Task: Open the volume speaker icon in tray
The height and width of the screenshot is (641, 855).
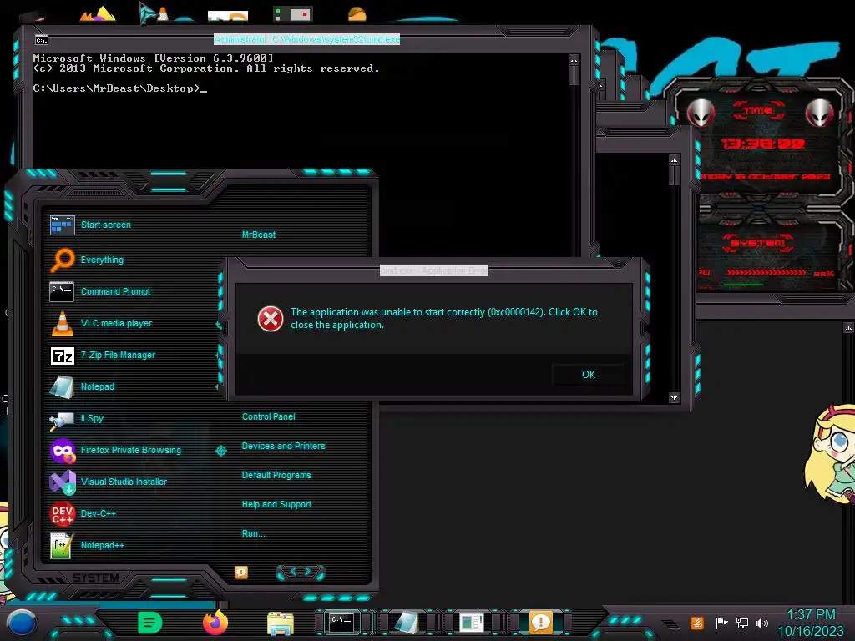Action: pos(762,623)
